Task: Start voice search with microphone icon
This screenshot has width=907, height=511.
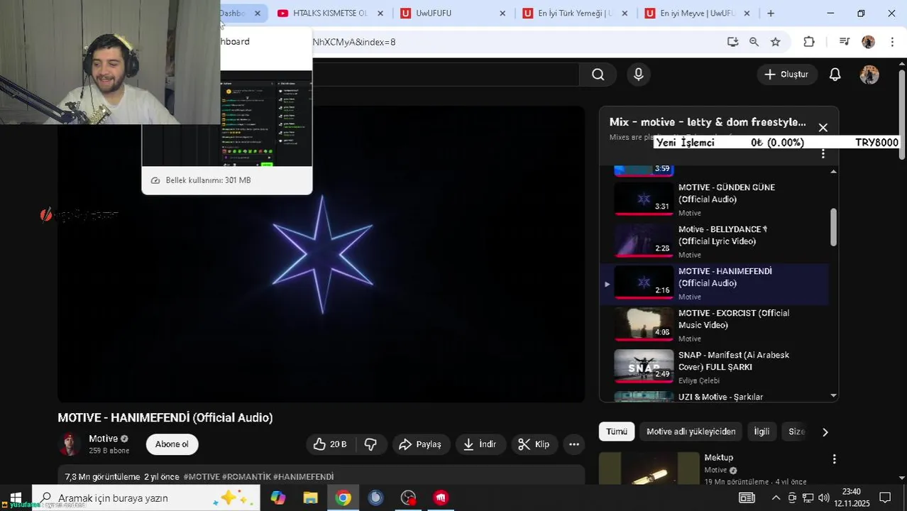Action: [x=639, y=75]
